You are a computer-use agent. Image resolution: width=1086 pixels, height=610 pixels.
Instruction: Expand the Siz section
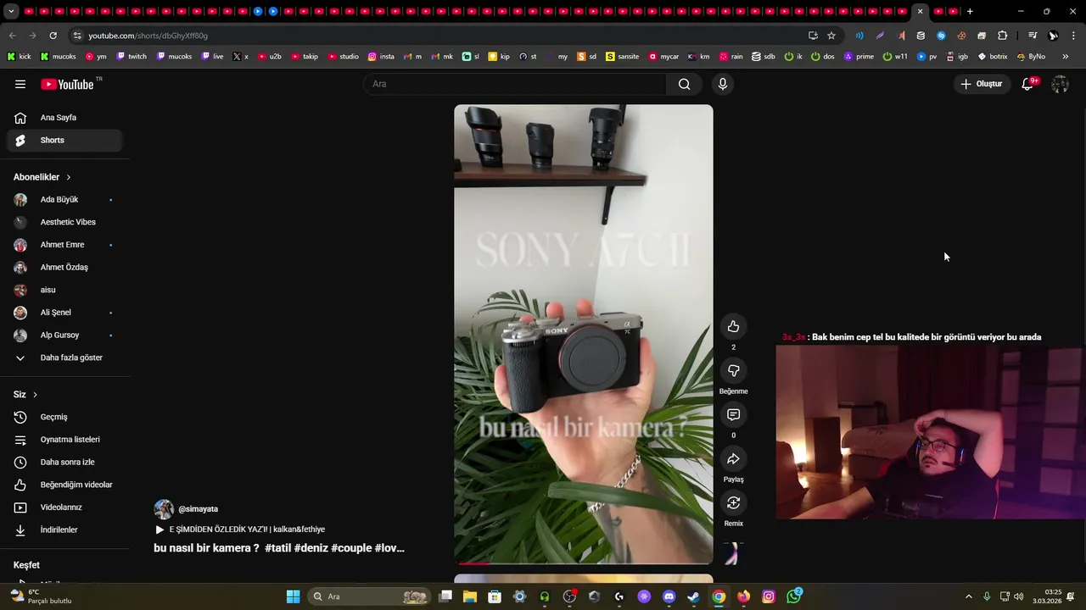click(x=25, y=395)
